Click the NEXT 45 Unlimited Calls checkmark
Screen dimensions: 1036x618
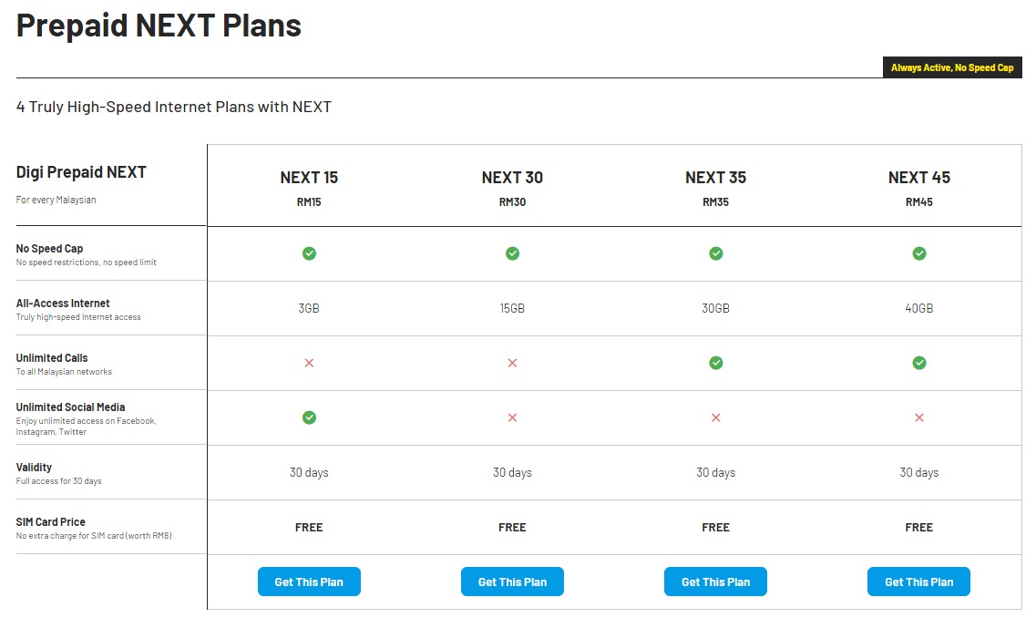click(919, 363)
